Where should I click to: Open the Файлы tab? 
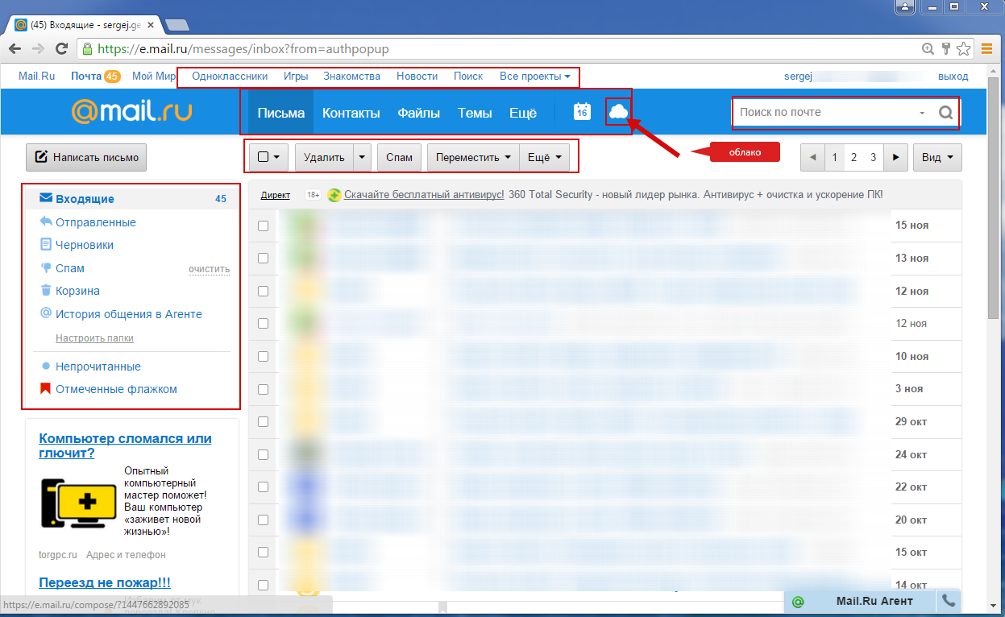click(x=418, y=113)
